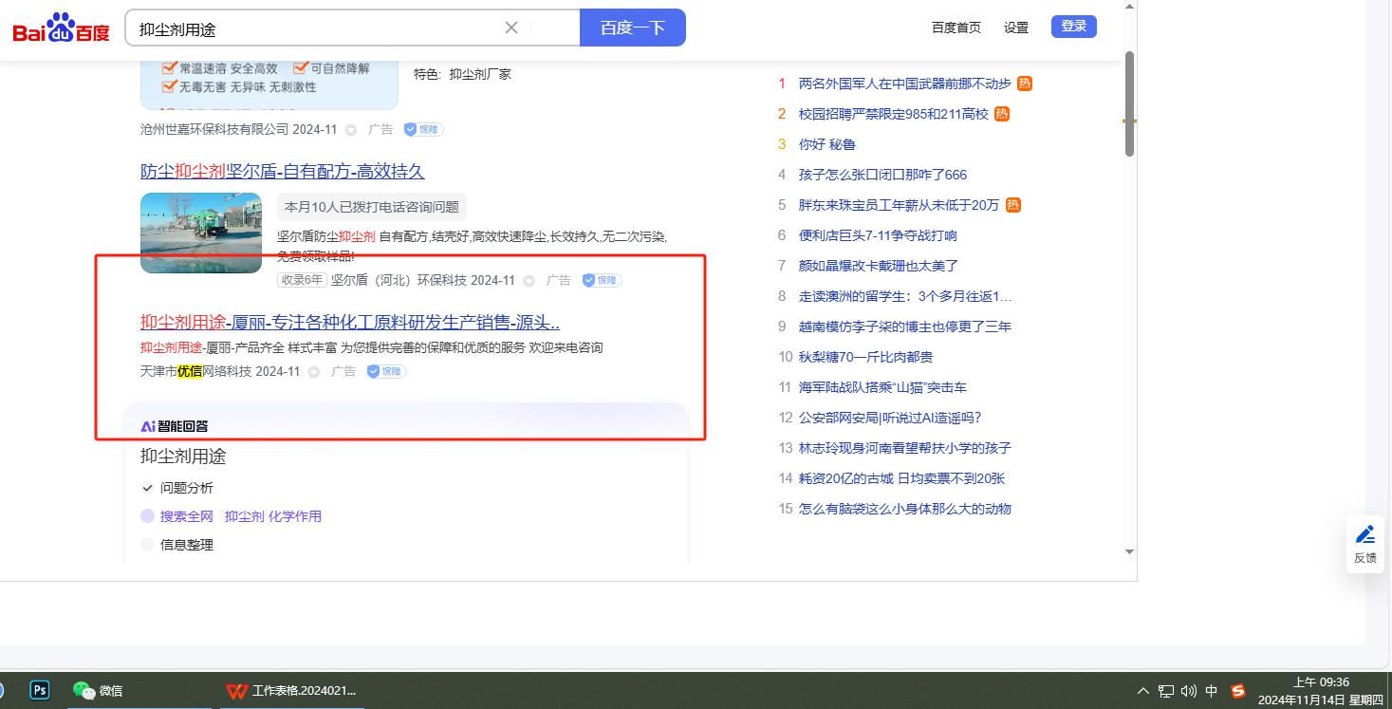Expand dropdown arrow beside 沧州世嘉环保科技有限公司 2024-11
Screen dimensions: 1392x709
[351, 130]
